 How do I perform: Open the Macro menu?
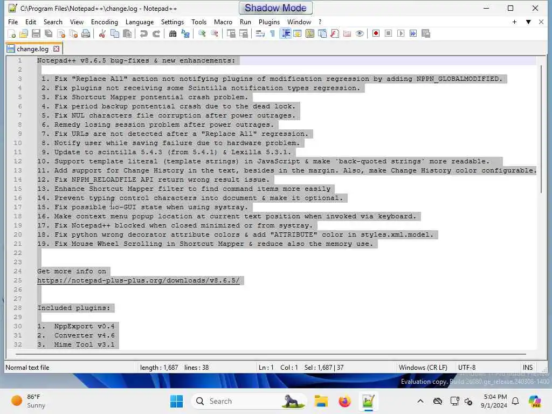pyautogui.click(x=223, y=22)
